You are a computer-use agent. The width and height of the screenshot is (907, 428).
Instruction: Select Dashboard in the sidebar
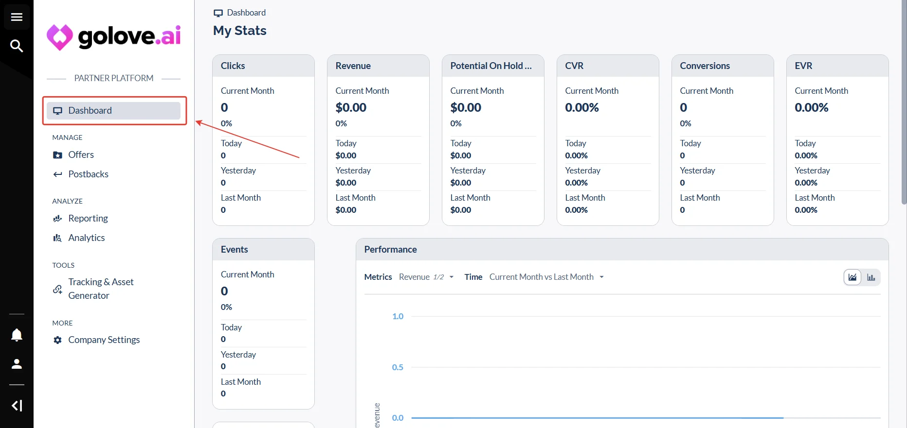[x=114, y=111]
